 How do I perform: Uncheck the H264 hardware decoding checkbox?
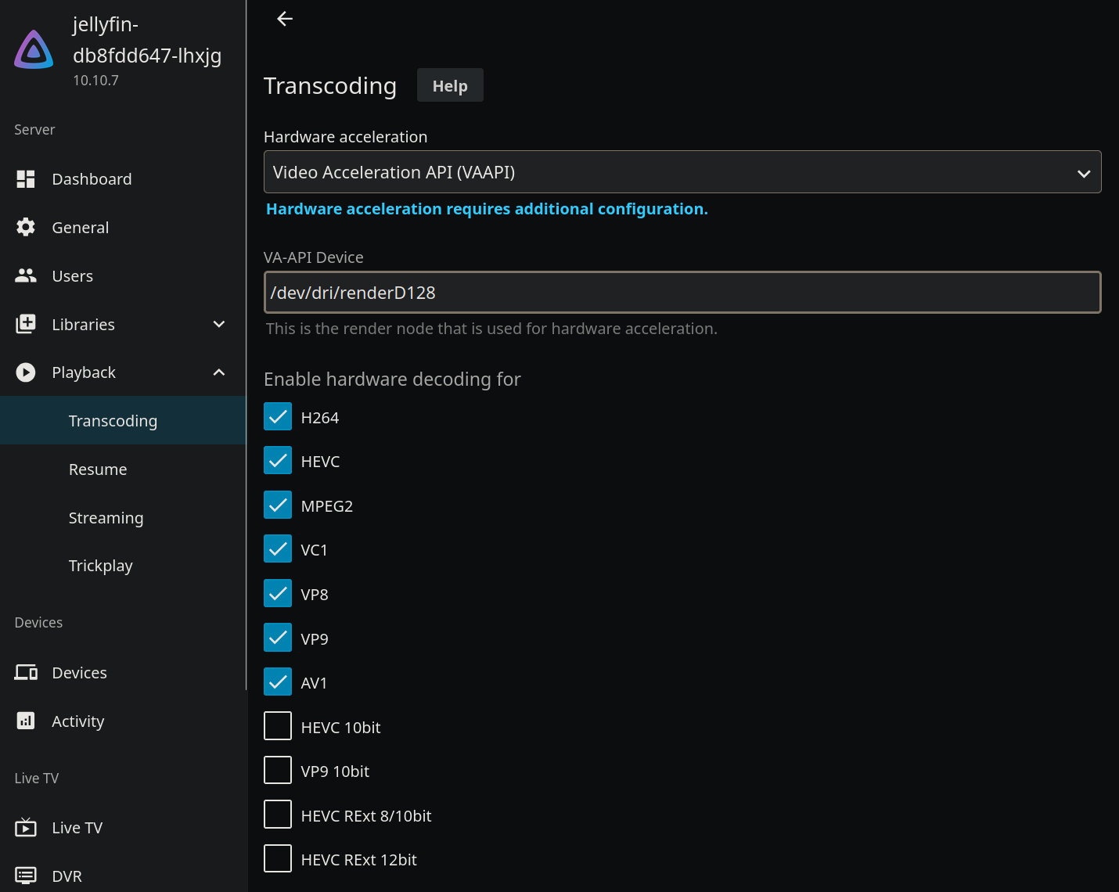pyautogui.click(x=278, y=417)
